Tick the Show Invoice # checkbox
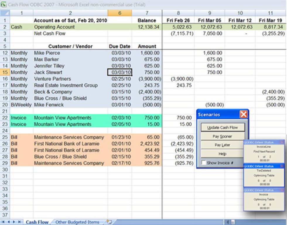This screenshot has width=287, height=225. pos(204,162)
